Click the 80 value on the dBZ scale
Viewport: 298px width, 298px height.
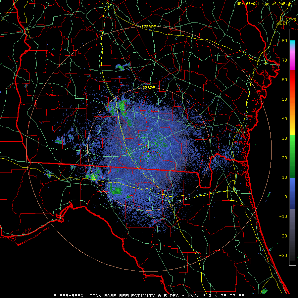(284, 41)
